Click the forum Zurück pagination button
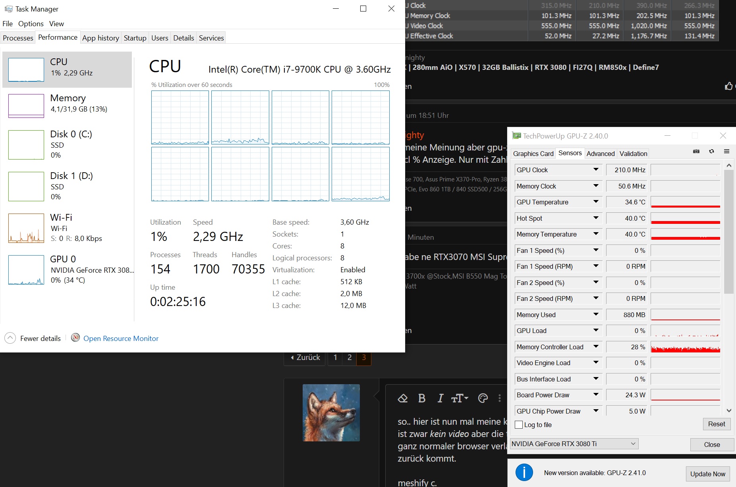This screenshot has width=736, height=487. point(305,357)
